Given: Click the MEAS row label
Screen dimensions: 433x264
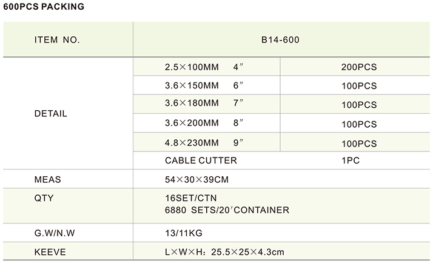Looking at the screenshot, I should coord(48,180).
